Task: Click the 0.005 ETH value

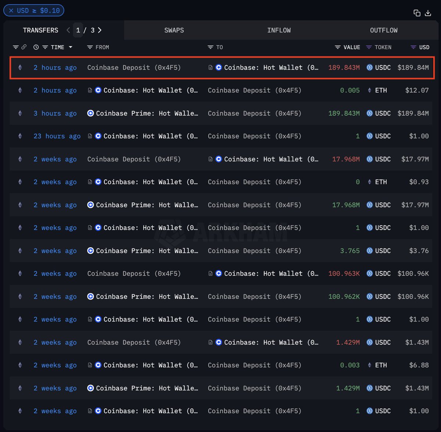Action: pyautogui.click(x=350, y=90)
